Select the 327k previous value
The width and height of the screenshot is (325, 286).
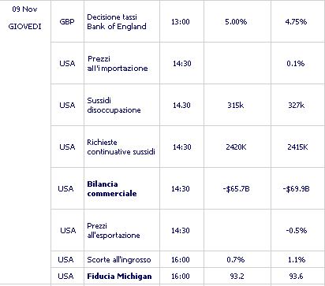[297, 105]
